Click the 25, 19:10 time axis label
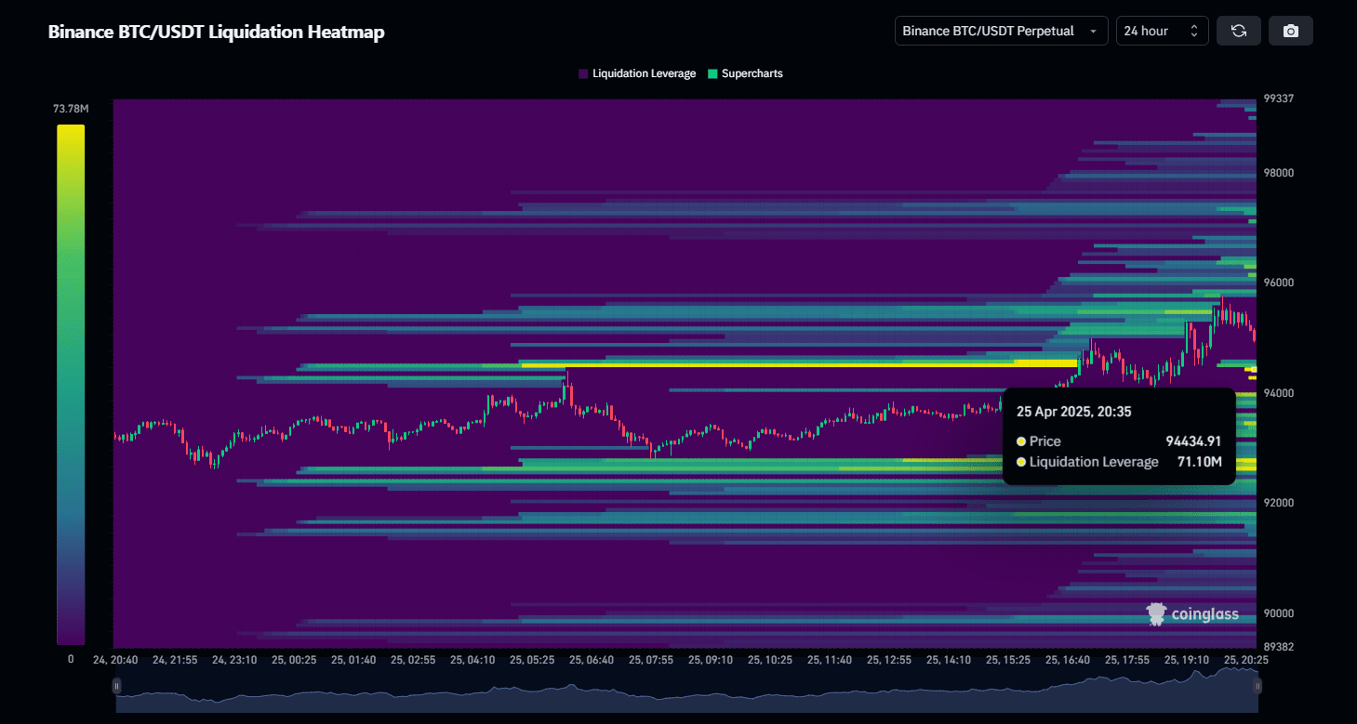 pos(1187,660)
